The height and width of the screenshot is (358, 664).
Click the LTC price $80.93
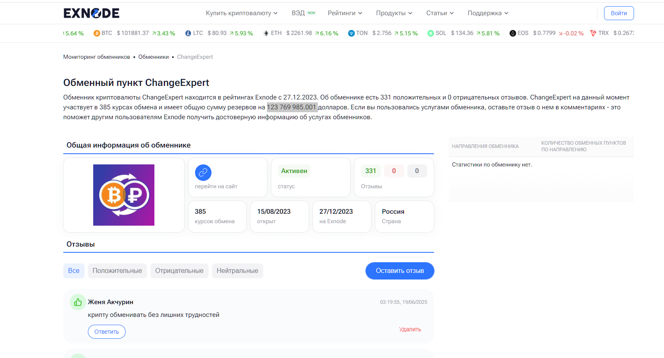217,33
